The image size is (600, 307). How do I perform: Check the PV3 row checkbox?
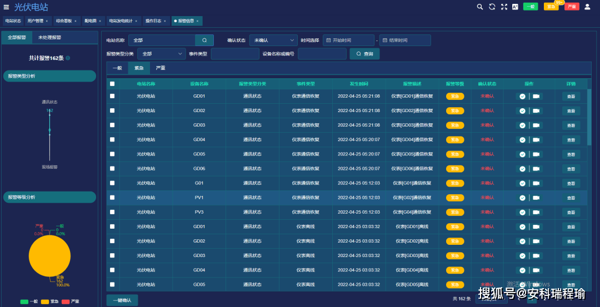[x=112, y=212]
